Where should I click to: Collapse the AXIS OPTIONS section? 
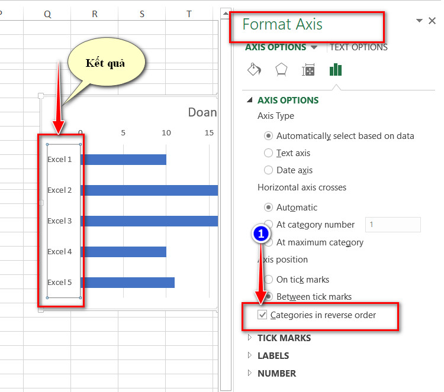[x=250, y=100]
